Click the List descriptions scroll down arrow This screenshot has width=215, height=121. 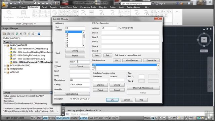pyautogui.click(x=158, y=69)
